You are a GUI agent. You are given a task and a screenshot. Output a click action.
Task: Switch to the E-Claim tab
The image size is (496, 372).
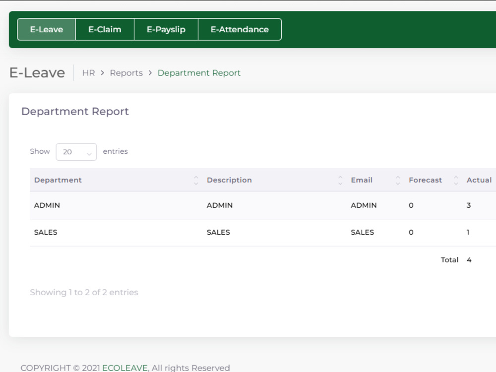(x=105, y=29)
